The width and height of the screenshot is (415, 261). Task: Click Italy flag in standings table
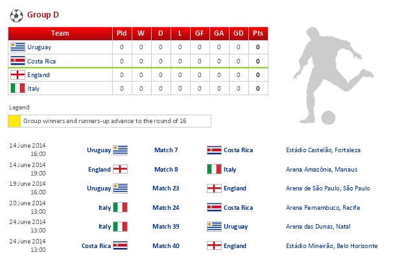(x=18, y=88)
